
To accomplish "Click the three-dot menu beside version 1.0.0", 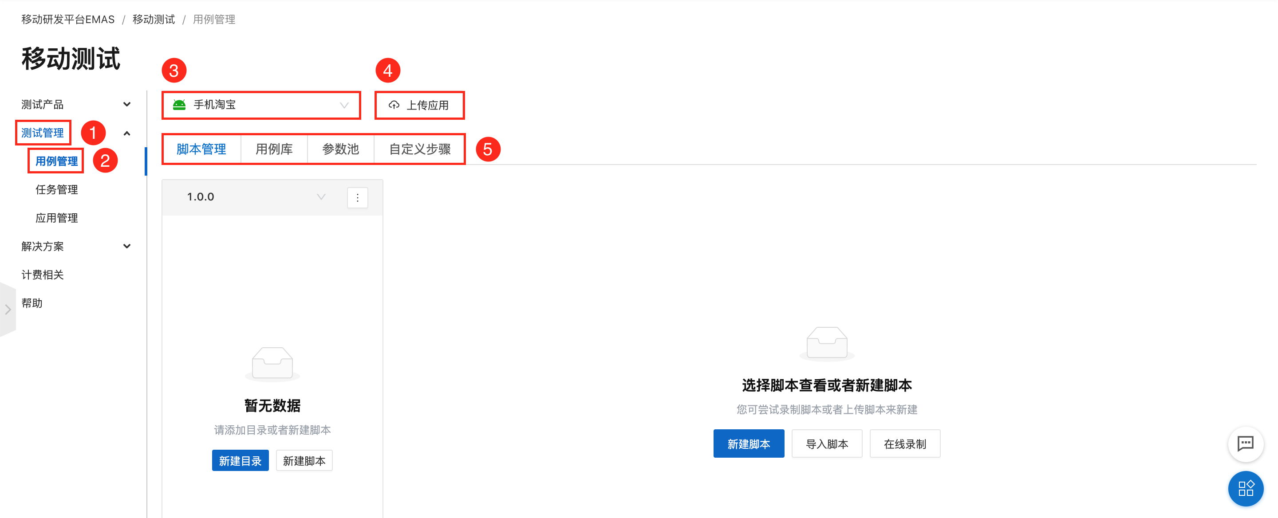I will (x=357, y=197).
